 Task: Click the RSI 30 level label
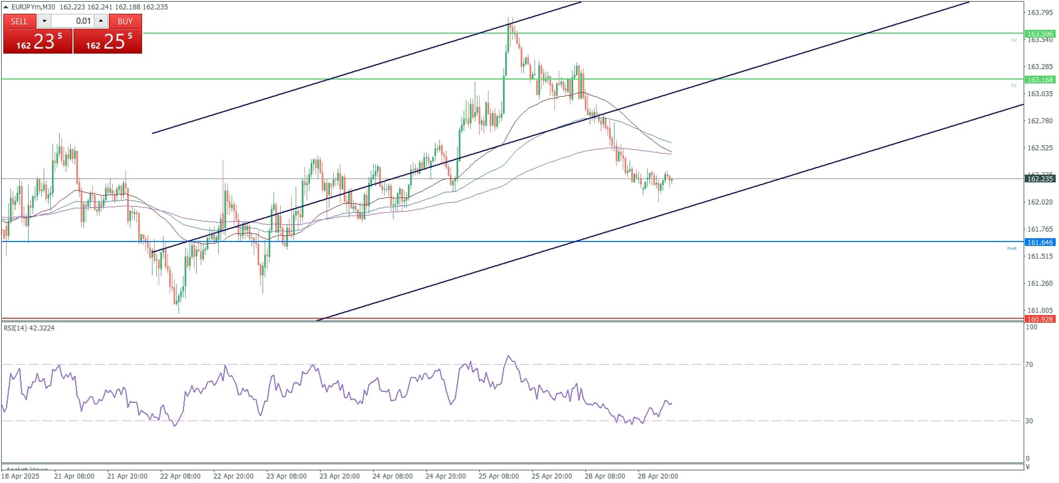tap(1029, 421)
